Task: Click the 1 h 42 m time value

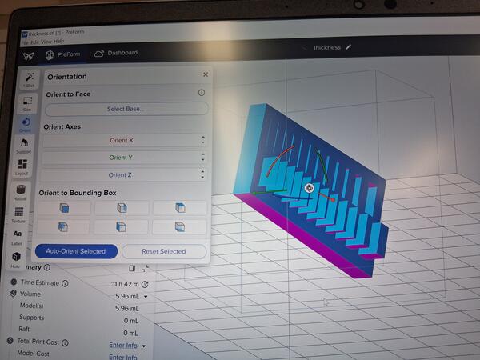Action: pyautogui.click(x=125, y=284)
